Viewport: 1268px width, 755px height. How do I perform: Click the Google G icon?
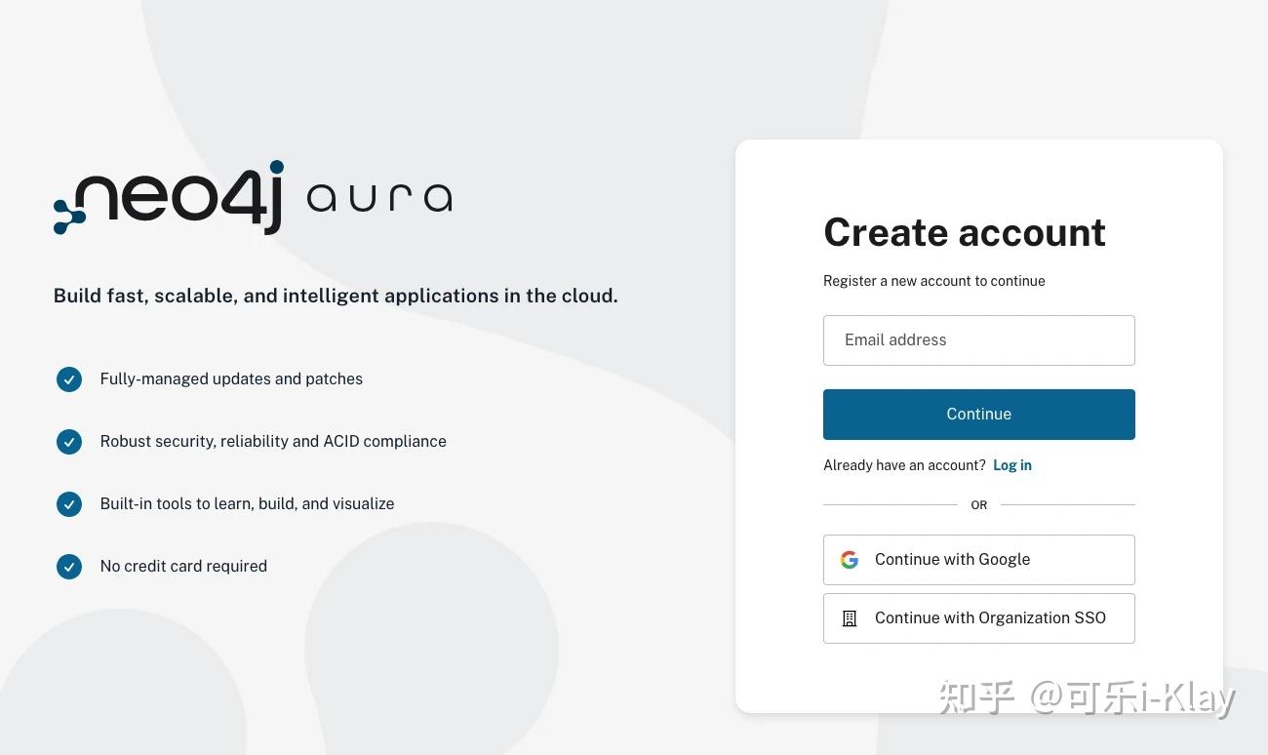pyautogui.click(x=849, y=559)
